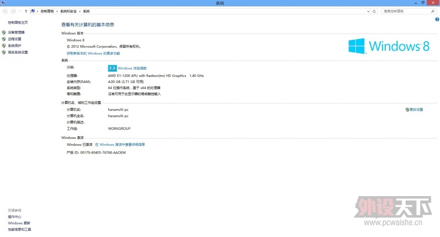Go back with the back arrow
This screenshot has height=237, width=440.
coord(5,11)
